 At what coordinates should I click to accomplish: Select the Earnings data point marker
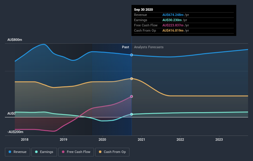(x=132, y=114)
